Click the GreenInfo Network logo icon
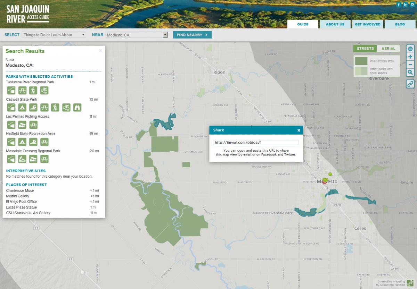 (410, 283)
